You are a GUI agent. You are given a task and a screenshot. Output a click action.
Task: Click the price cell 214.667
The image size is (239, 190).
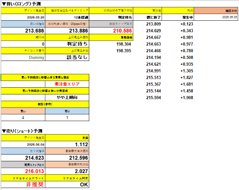153,37
